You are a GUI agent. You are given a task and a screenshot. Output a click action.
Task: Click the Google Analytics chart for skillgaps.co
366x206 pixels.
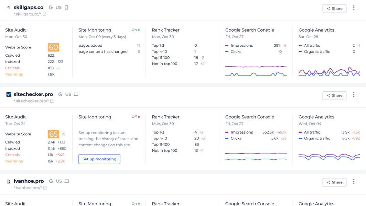329,71
